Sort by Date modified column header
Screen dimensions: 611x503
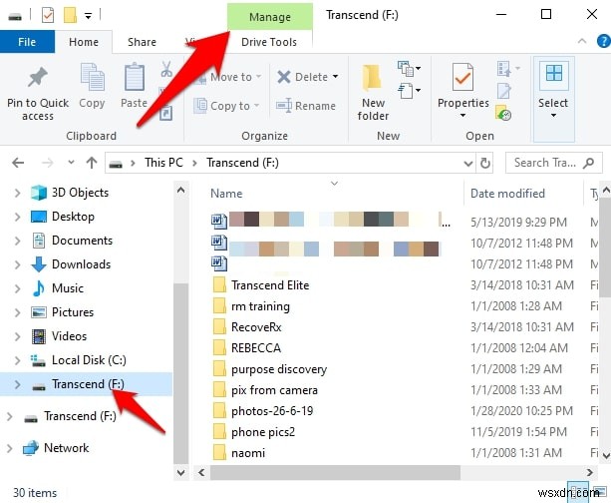[x=507, y=194]
